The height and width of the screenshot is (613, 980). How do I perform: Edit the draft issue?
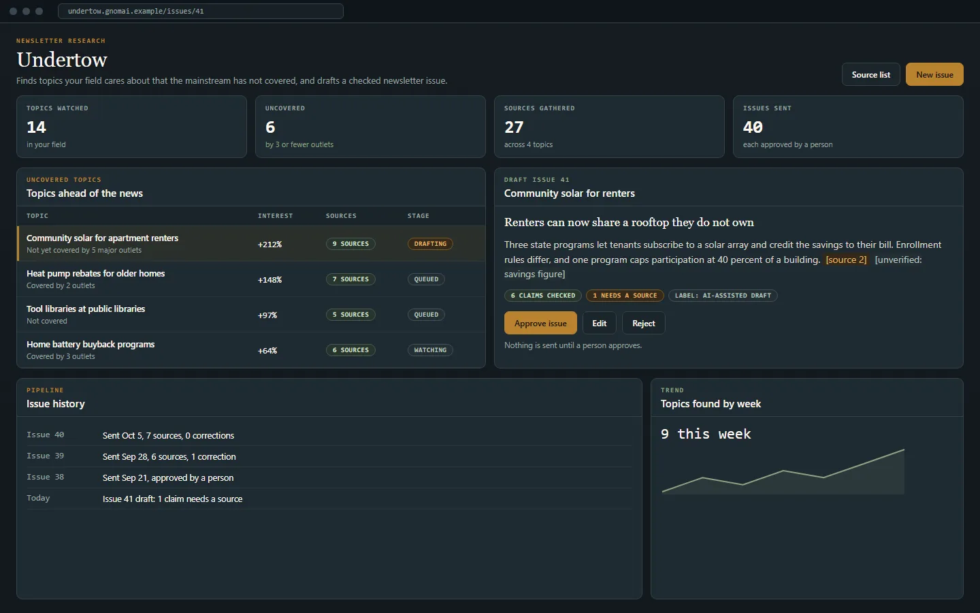(599, 324)
